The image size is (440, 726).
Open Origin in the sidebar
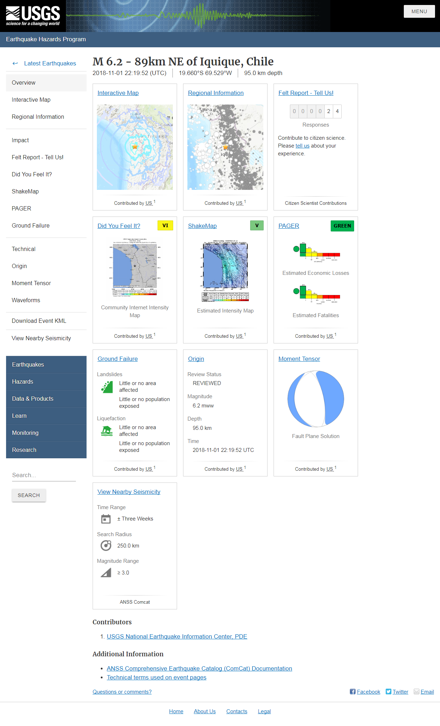click(x=46, y=266)
